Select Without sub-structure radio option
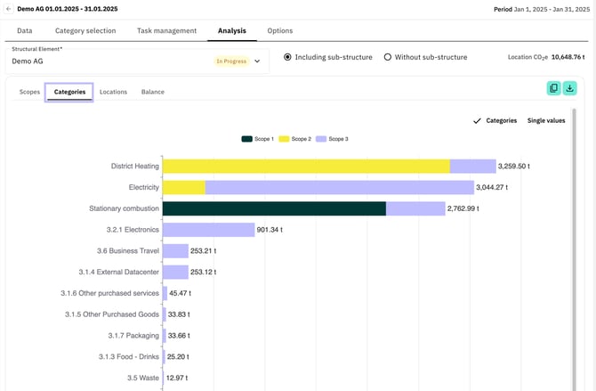The width and height of the screenshot is (596, 391). (x=388, y=57)
